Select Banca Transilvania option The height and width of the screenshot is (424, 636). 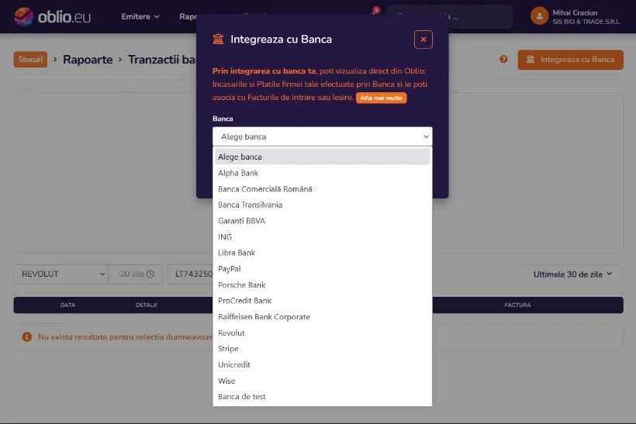click(x=323, y=205)
